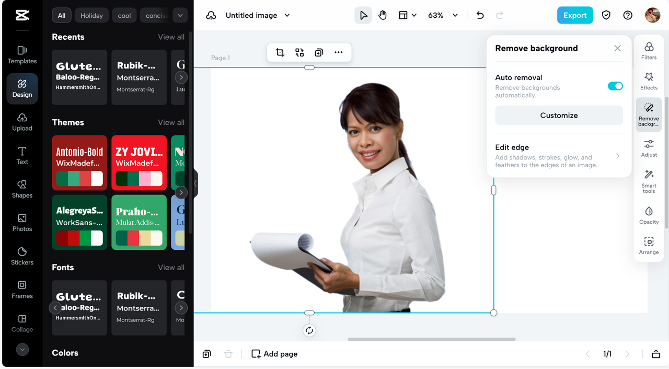Open the Shapes panel
Screen dimensions: 669x369
22,189
